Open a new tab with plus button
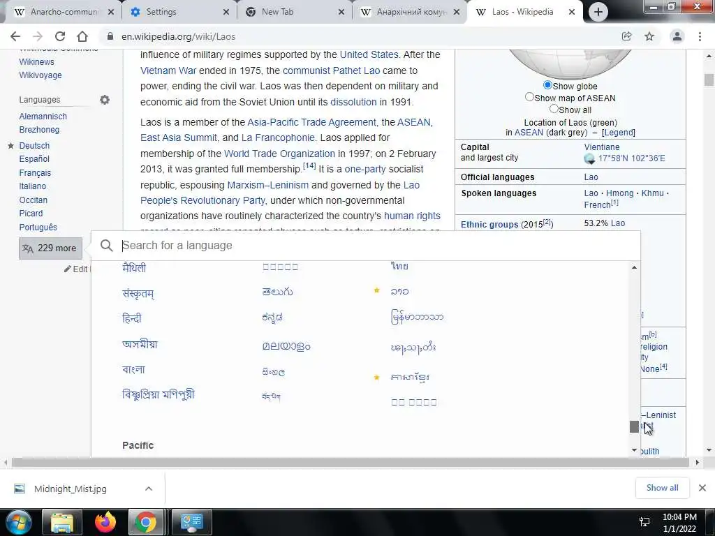Image resolution: width=715 pixels, height=536 pixels. (598, 12)
